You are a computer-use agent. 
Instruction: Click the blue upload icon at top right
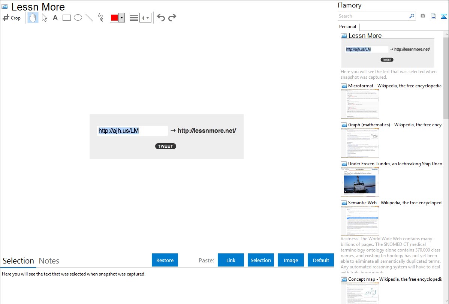point(443,16)
